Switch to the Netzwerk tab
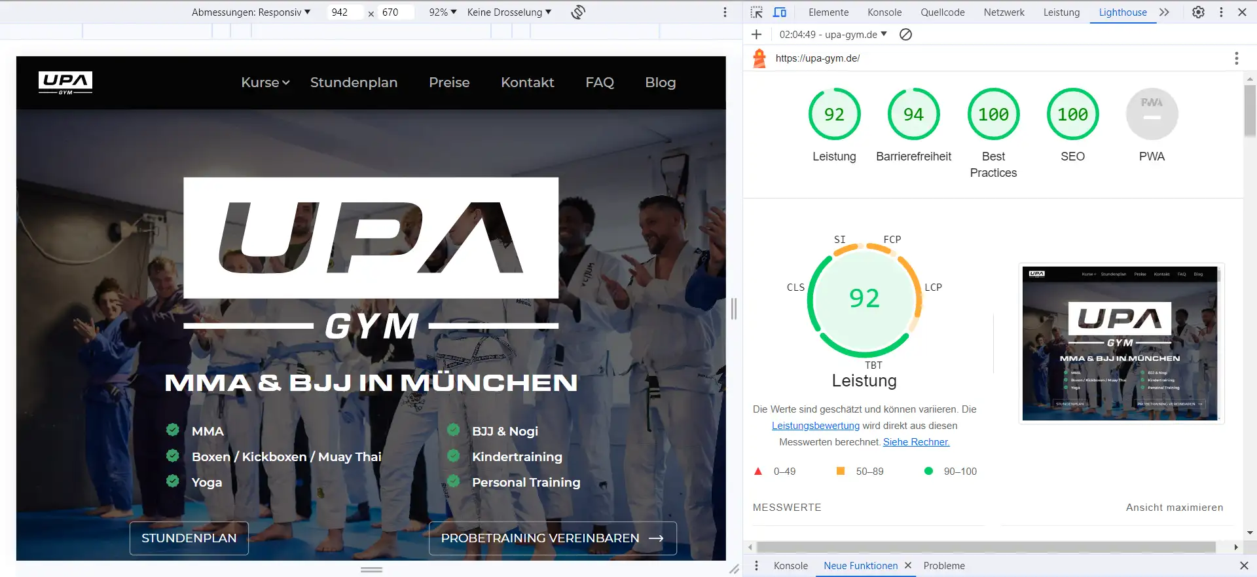 click(1004, 12)
